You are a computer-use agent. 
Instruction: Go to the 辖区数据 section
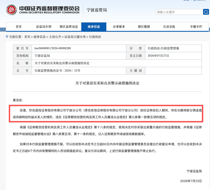(x=144, y=27)
